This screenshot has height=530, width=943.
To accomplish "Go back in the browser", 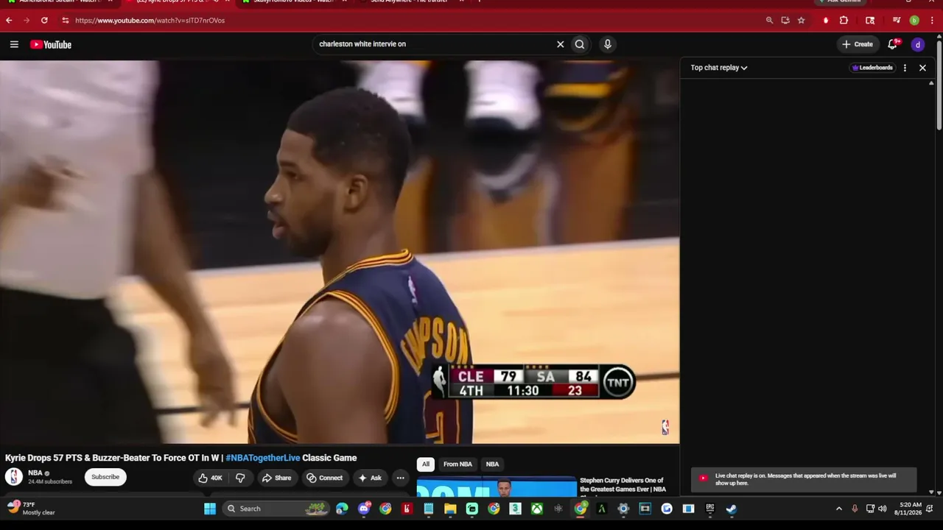I will [x=9, y=21].
